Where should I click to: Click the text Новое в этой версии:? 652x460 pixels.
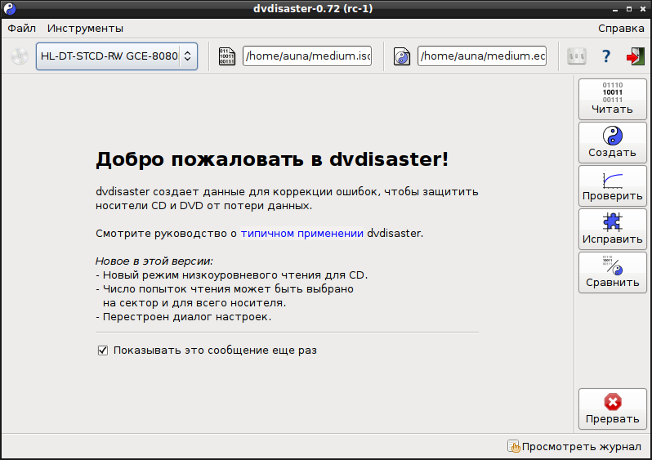(x=154, y=261)
